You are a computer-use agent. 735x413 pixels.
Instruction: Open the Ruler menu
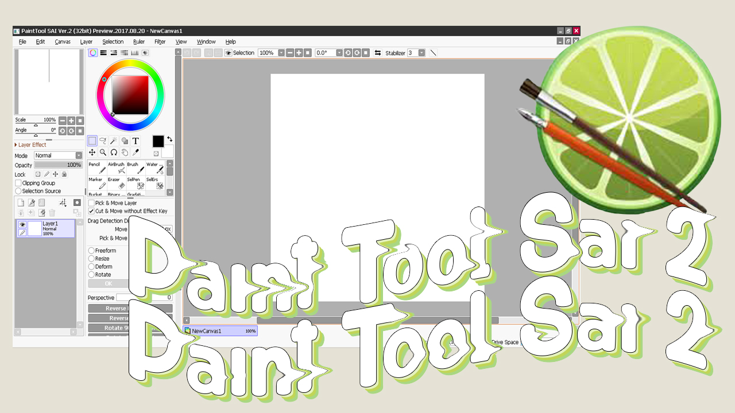coord(139,42)
